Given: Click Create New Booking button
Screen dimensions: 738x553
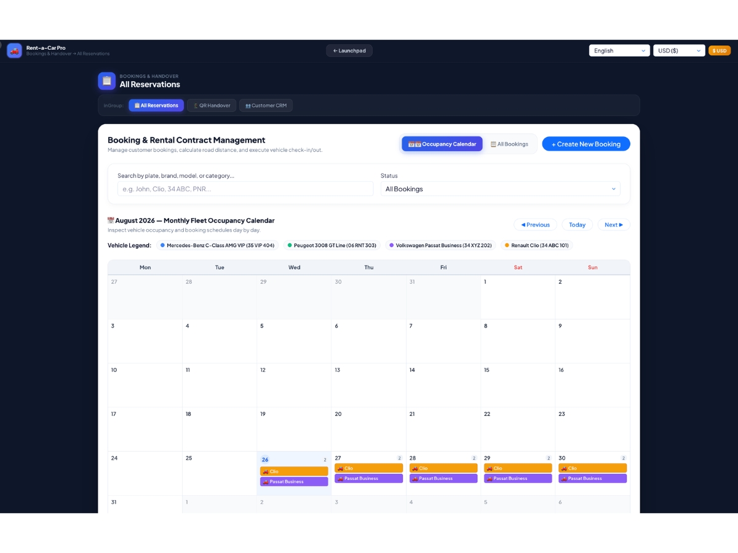Looking at the screenshot, I should [x=586, y=144].
